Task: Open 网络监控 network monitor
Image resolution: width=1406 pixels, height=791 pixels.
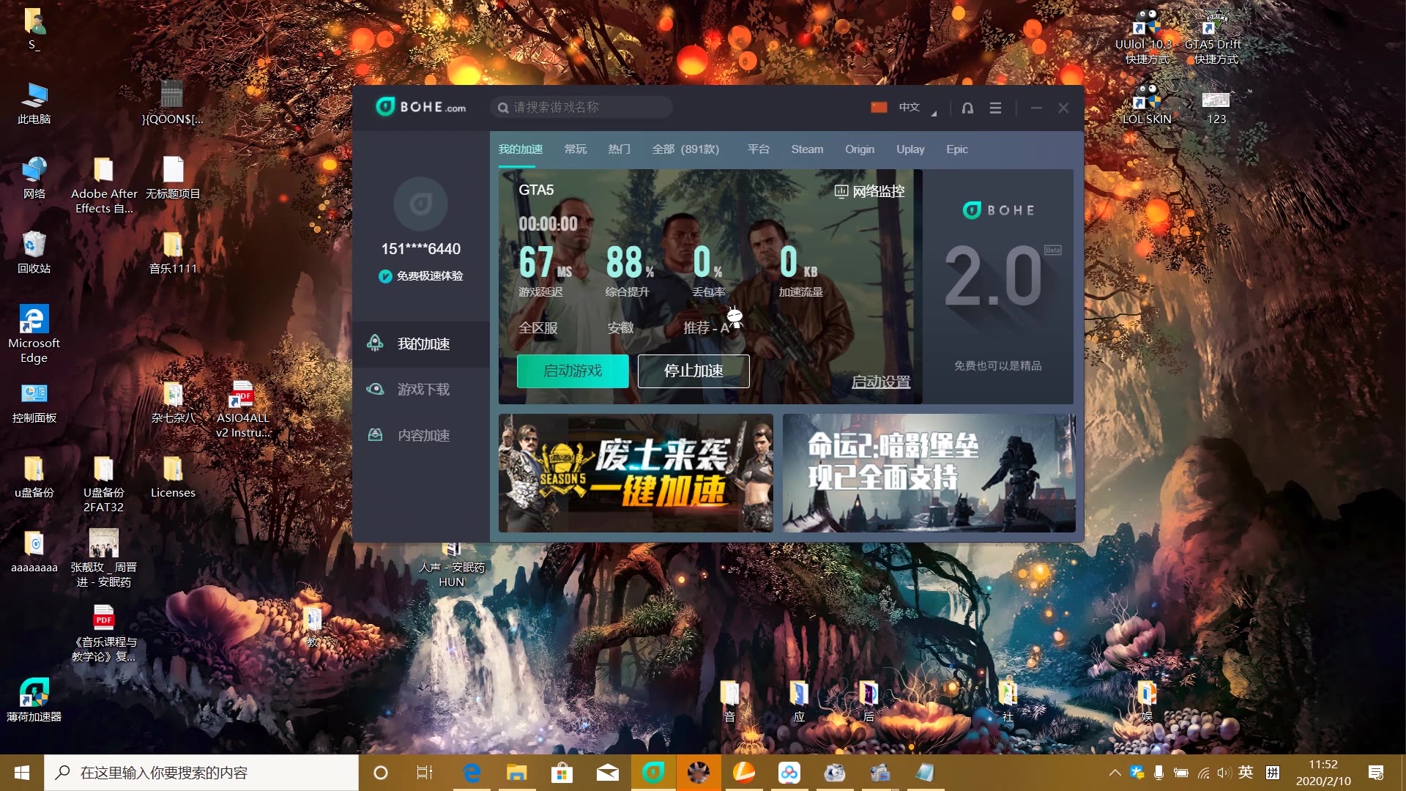Action: (x=870, y=191)
